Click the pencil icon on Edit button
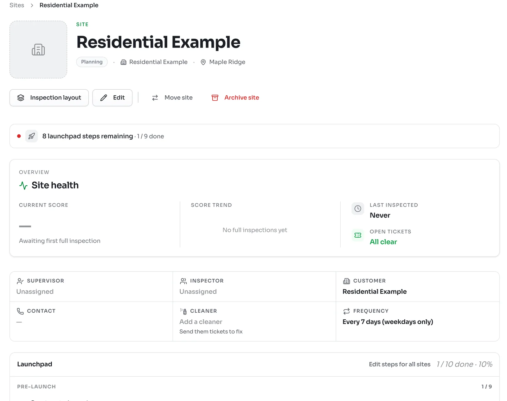This screenshot has height=401, width=507. [x=104, y=98]
